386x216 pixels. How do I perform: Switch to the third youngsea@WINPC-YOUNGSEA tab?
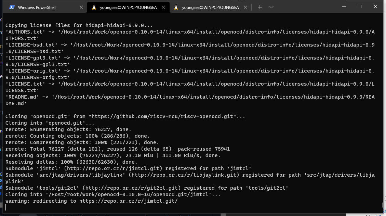coord(211,8)
